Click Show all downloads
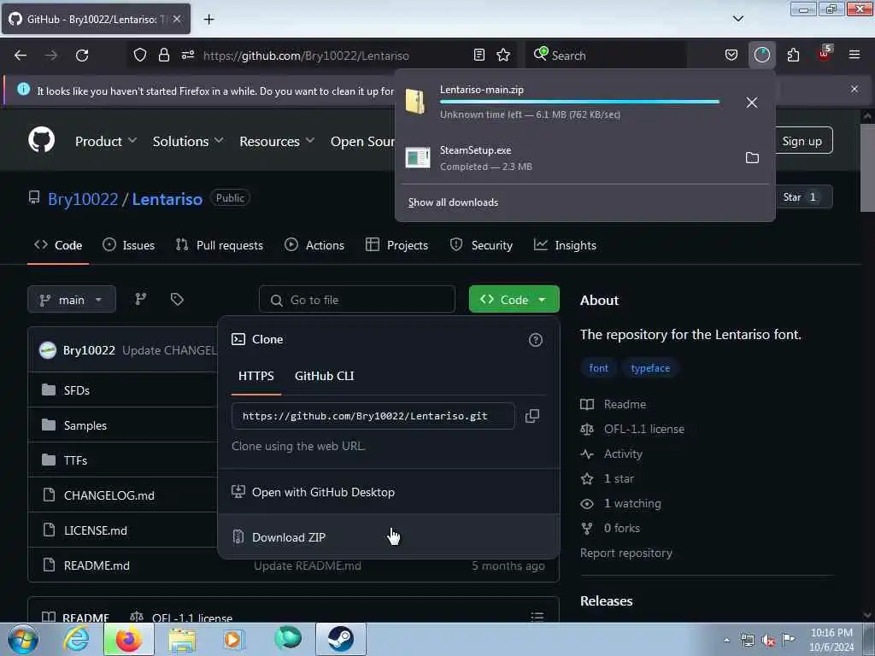 coord(453,202)
